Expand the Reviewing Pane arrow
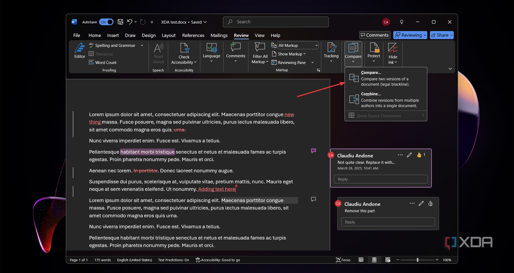This screenshot has width=514, height=273. pos(313,62)
